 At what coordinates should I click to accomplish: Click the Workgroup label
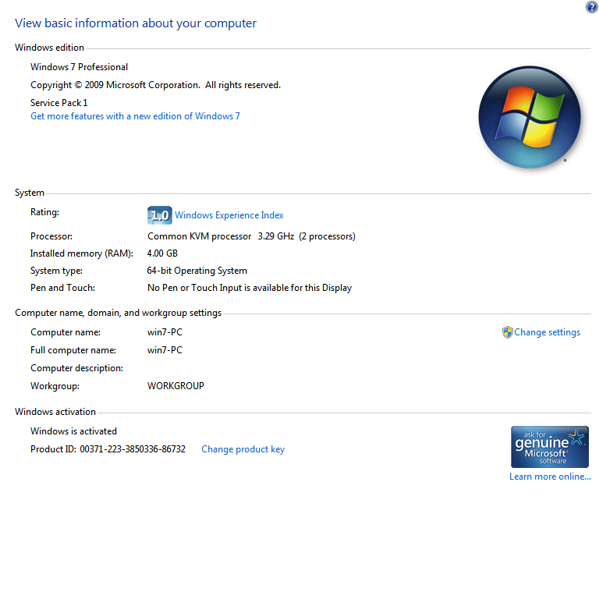click(x=55, y=386)
